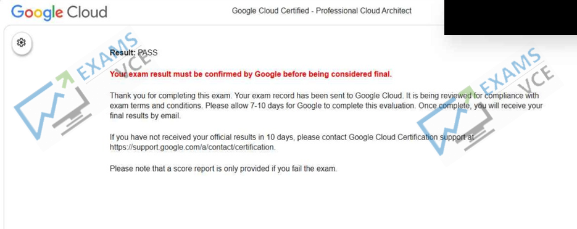Click the black redacted box at top right
The width and height of the screenshot is (577, 229).
pyautogui.click(x=510, y=17)
